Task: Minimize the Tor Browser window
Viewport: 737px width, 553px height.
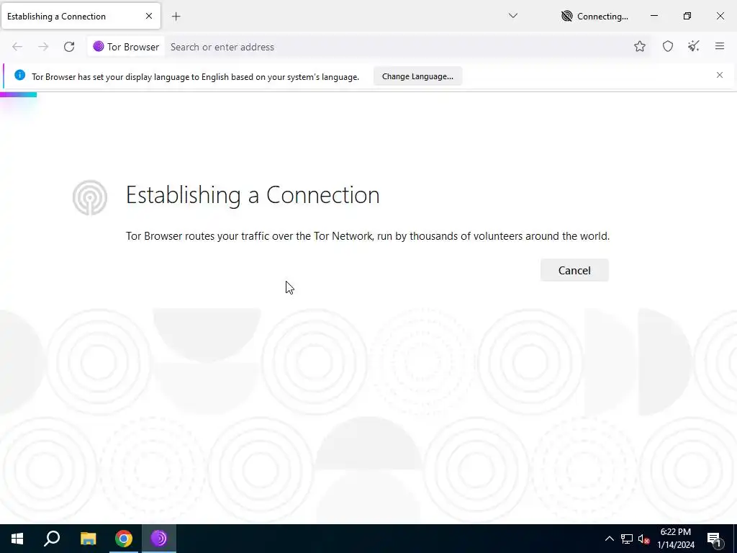Action: tap(654, 16)
